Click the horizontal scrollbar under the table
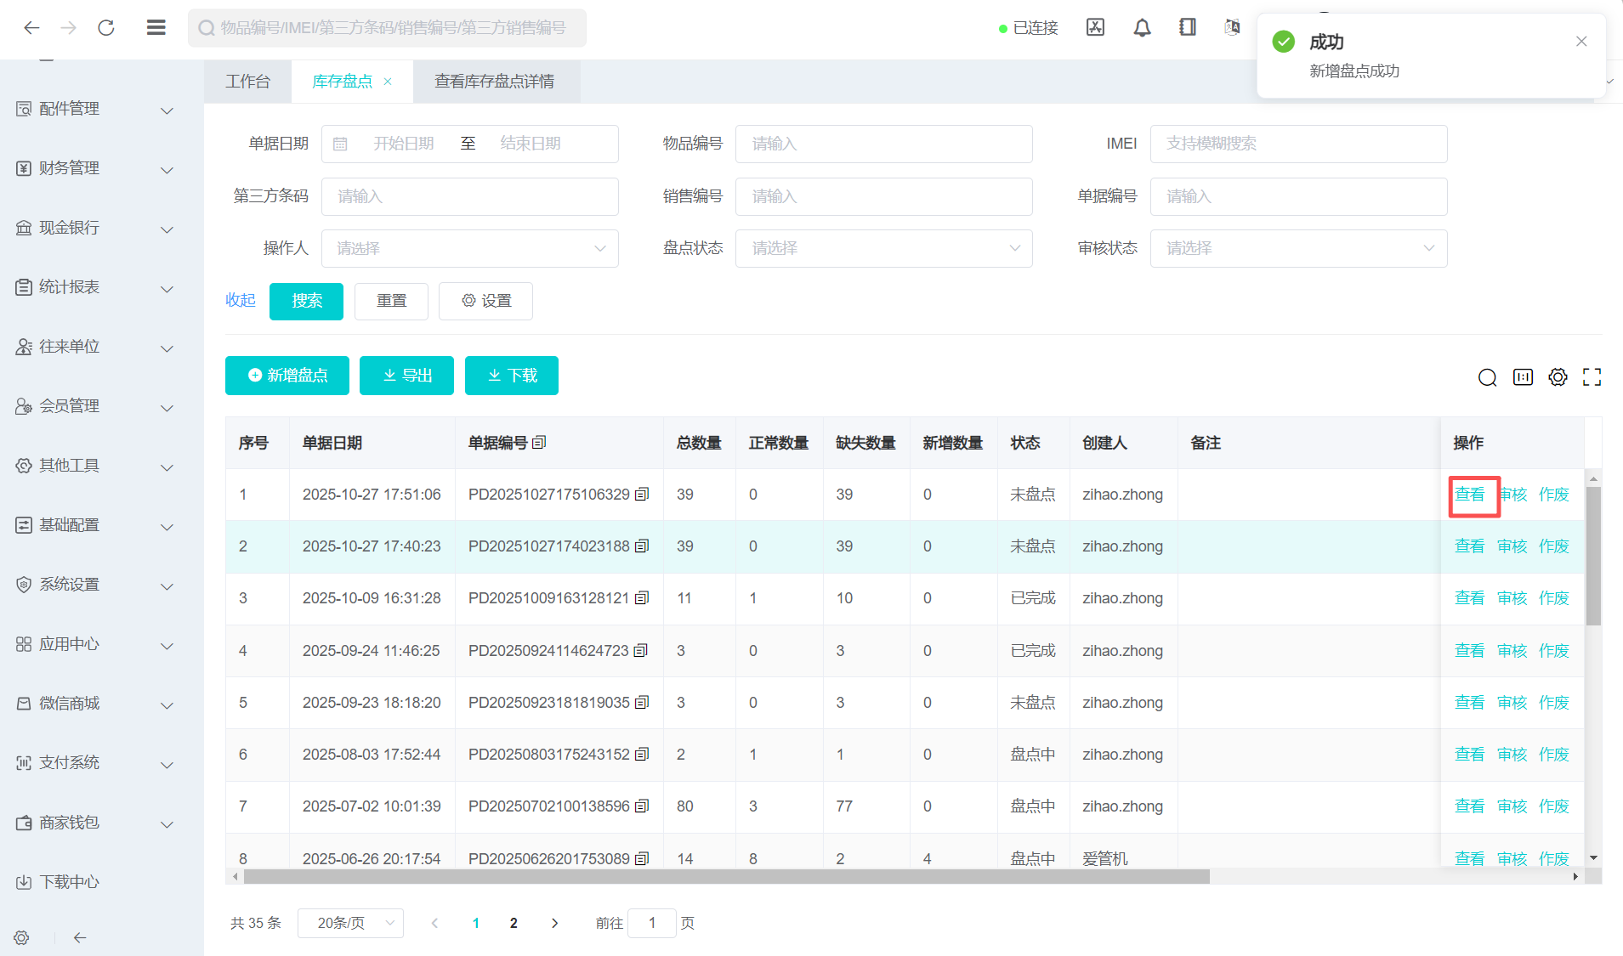 click(x=725, y=877)
